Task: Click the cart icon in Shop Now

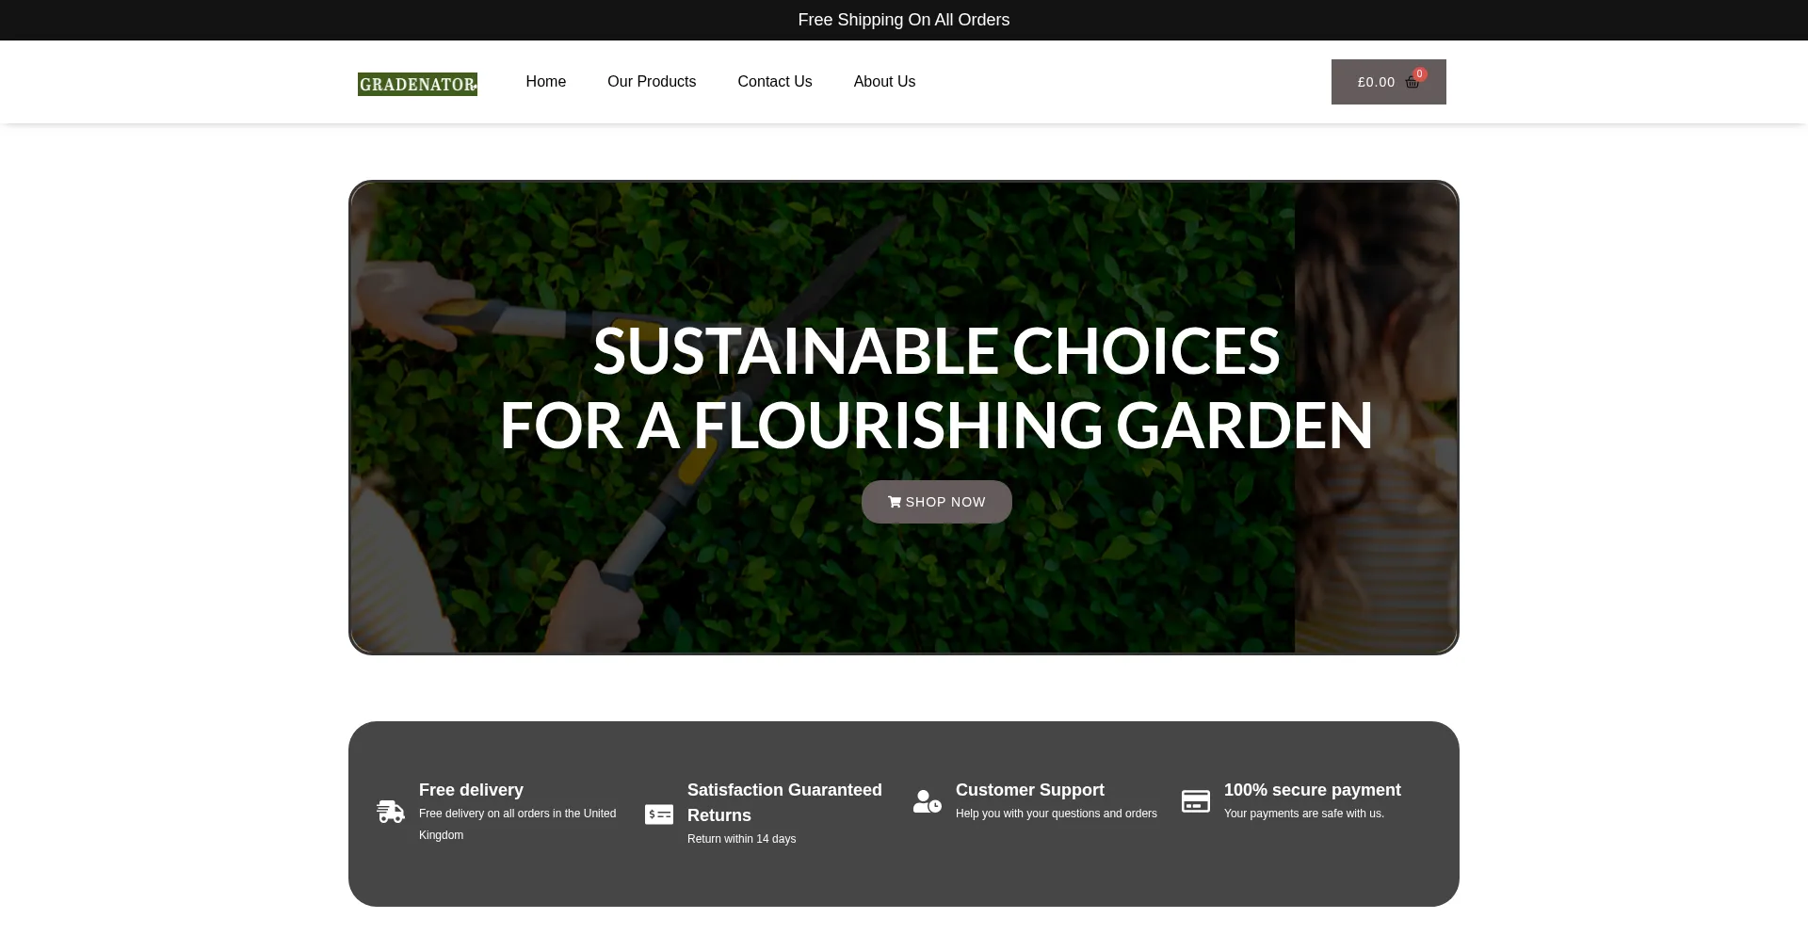Action: pyautogui.click(x=895, y=502)
